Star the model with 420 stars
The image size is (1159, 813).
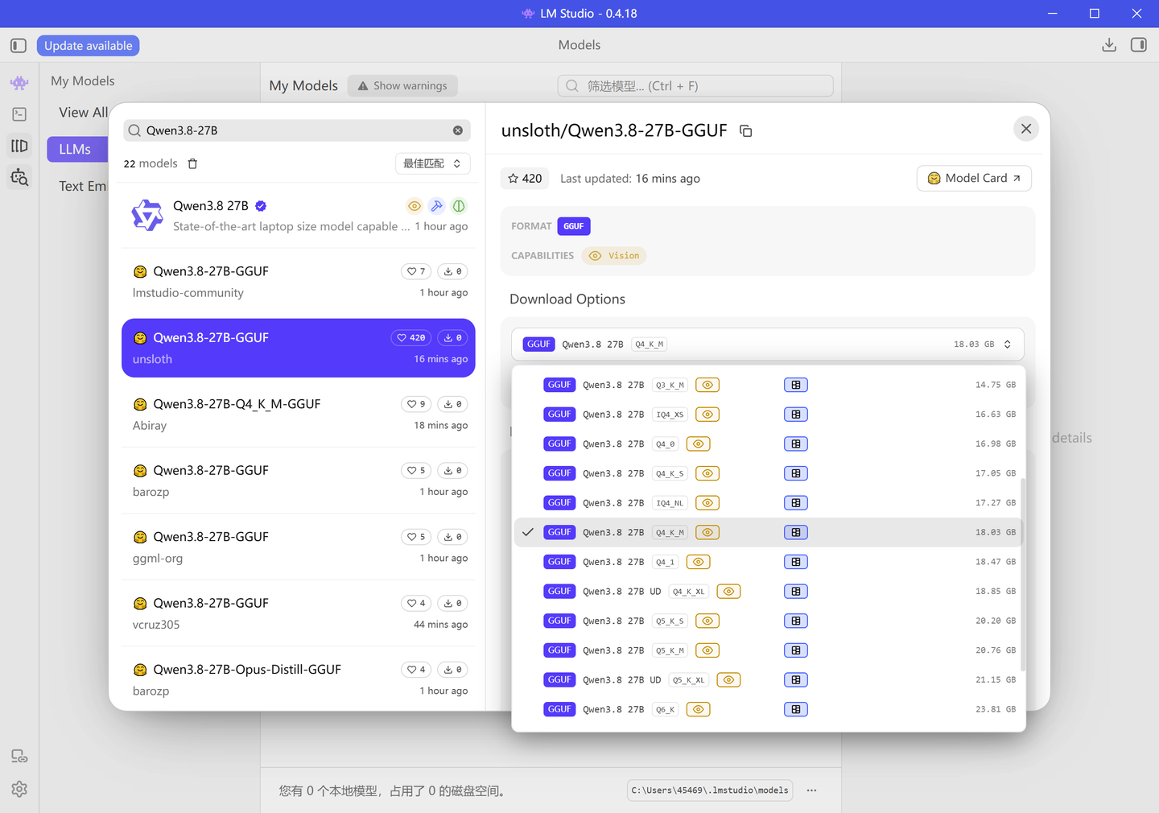tap(525, 179)
